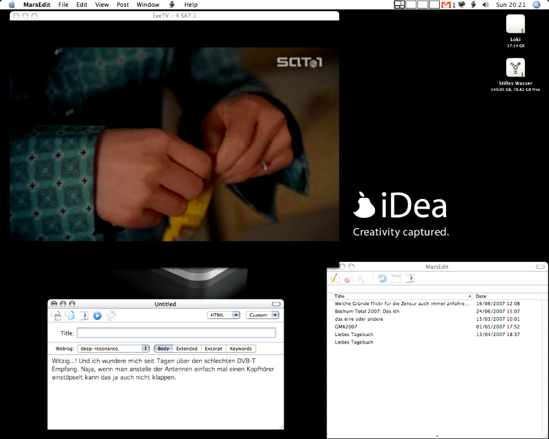The height and width of the screenshot is (439, 549).
Task: Open the Apple menu
Action: [x=12, y=5]
